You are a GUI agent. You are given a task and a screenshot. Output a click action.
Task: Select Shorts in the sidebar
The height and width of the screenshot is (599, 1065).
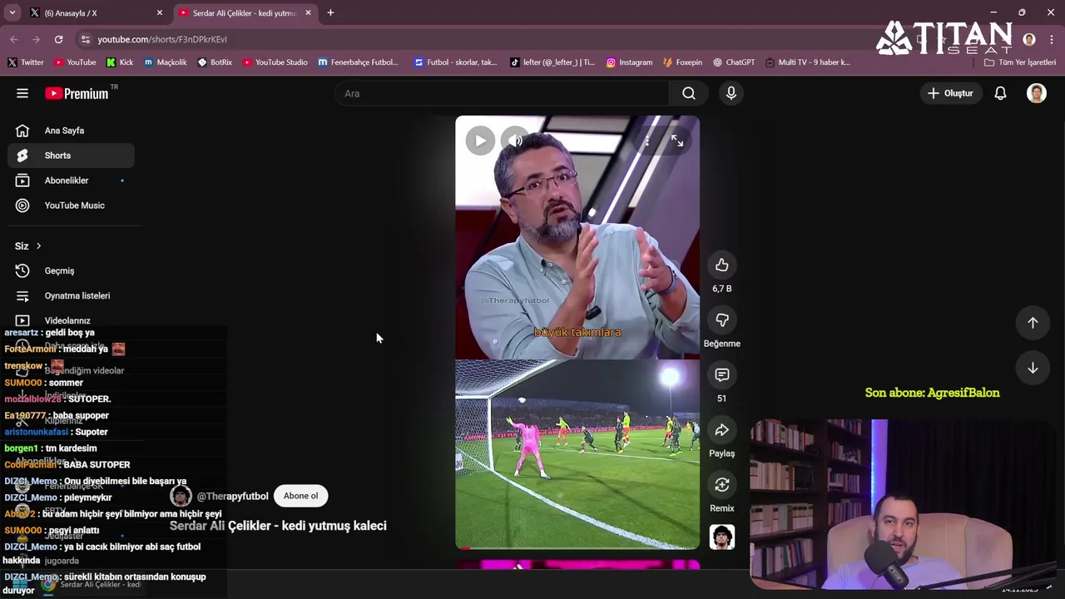(71, 156)
